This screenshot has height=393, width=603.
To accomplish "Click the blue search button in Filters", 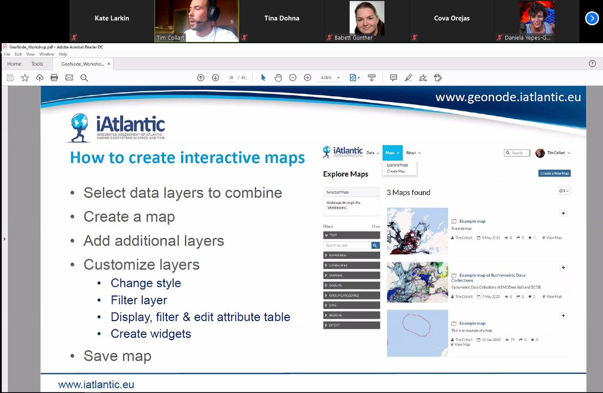I will pyautogui.click(x=375, y=245).
